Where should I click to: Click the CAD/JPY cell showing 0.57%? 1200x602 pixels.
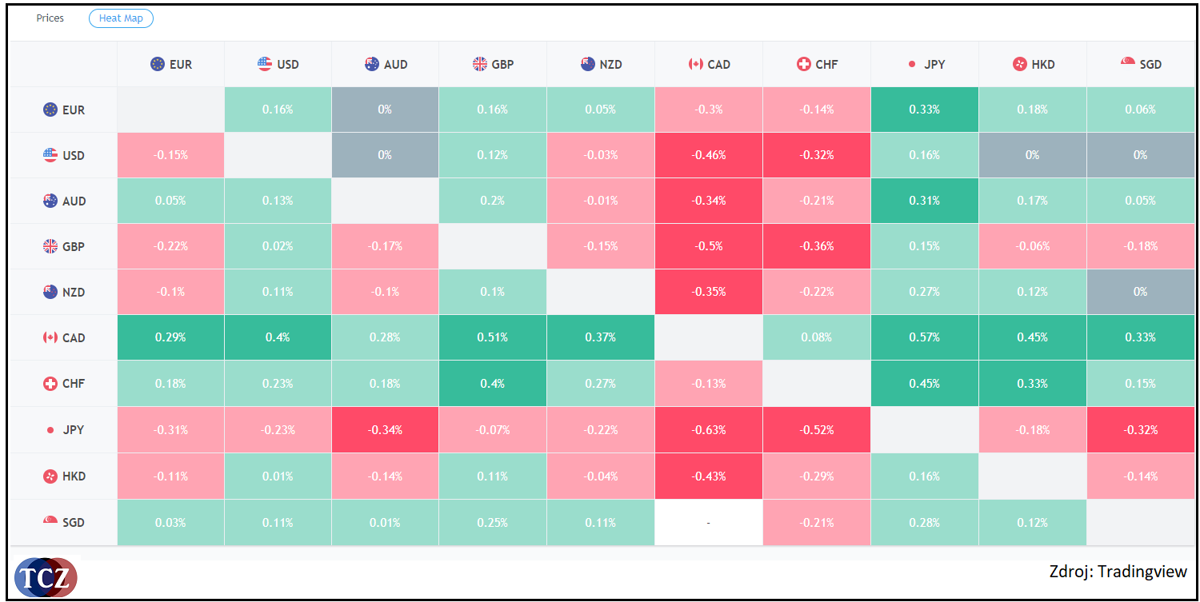(x=924, y=337)
